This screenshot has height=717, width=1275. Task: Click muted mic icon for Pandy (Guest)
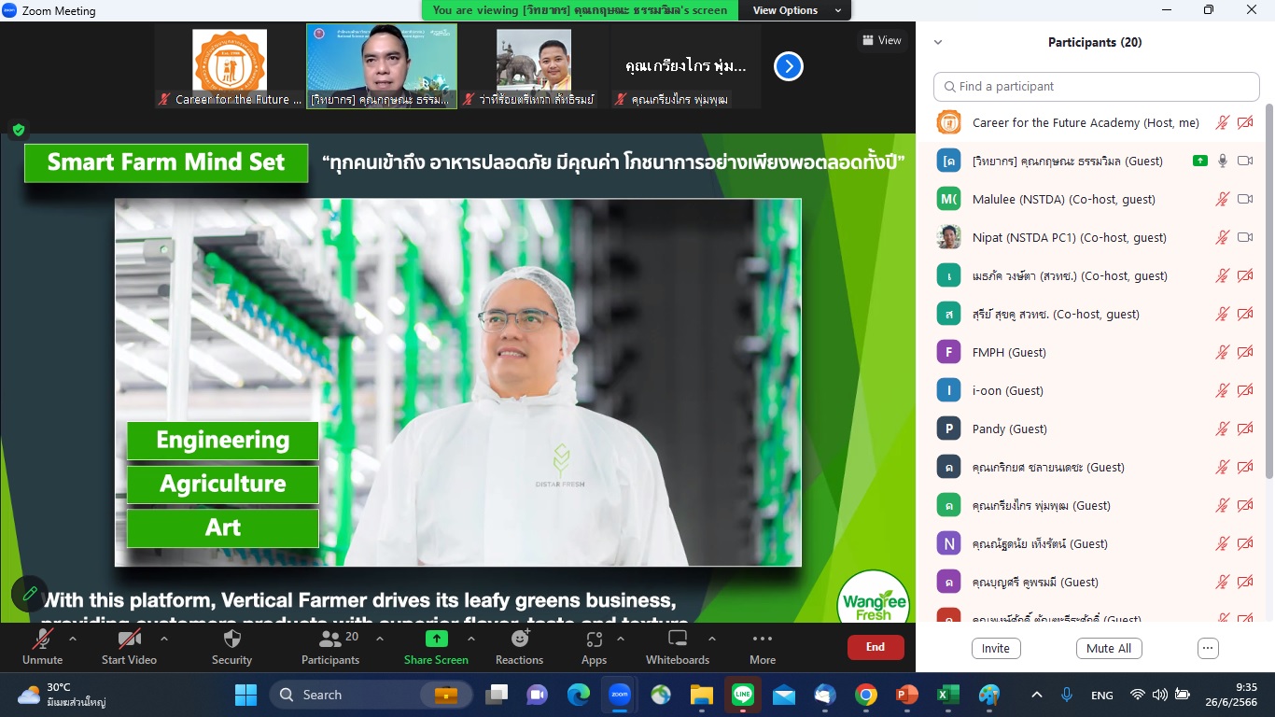pos(1222,429)
